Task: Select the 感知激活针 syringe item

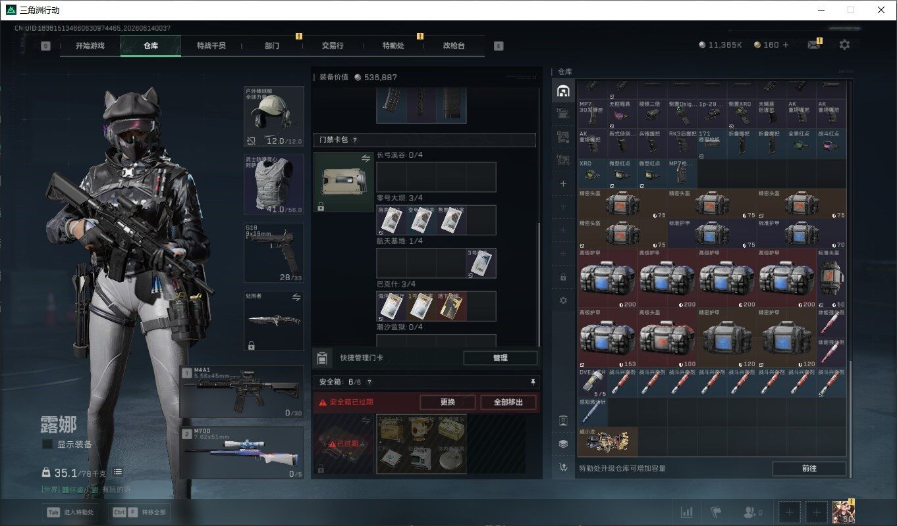Action: [x=593, y=412]
